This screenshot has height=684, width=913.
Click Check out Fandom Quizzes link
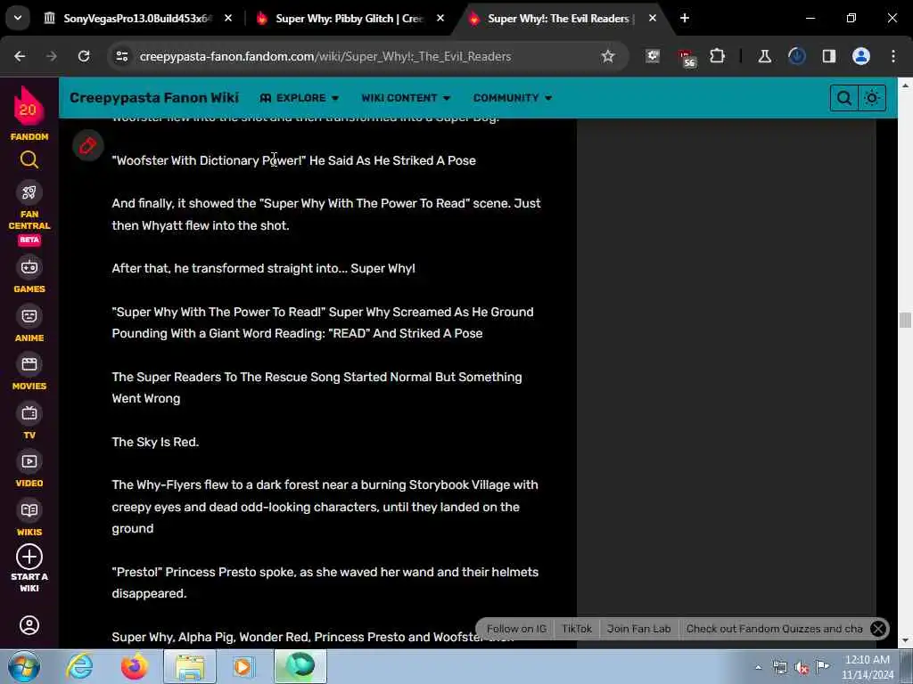click(775, 629)
